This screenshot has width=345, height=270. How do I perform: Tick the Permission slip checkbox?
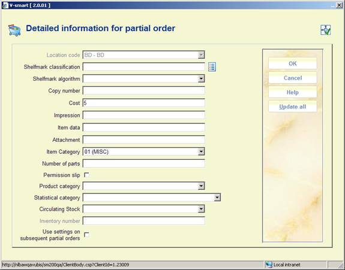click(x=86, y=175)
